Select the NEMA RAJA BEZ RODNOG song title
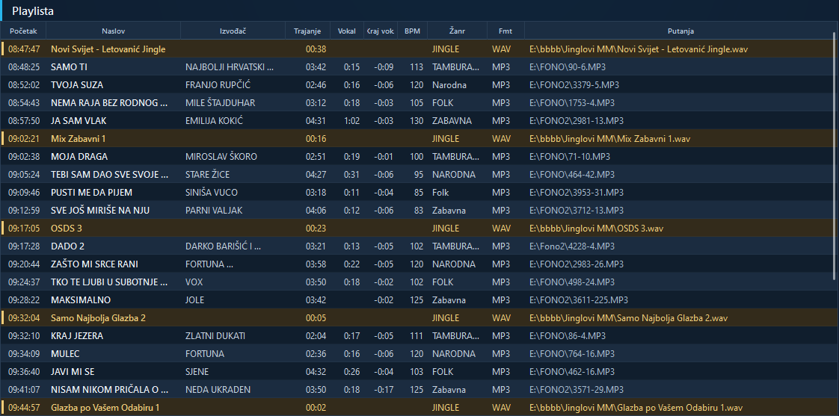The image size is (839, 416). 109,102
